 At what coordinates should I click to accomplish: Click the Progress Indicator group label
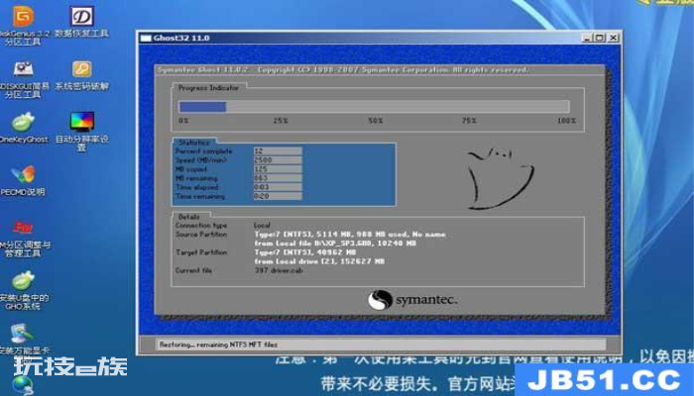208,88
